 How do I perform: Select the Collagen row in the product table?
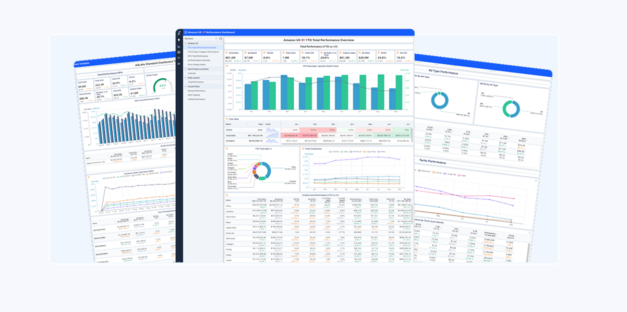pos(318,244)
